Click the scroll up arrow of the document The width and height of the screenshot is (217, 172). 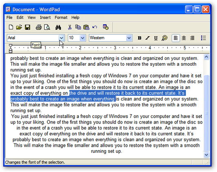tap(206, 57)
